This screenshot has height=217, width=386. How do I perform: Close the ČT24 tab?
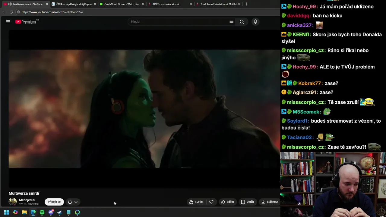[95, 4]
